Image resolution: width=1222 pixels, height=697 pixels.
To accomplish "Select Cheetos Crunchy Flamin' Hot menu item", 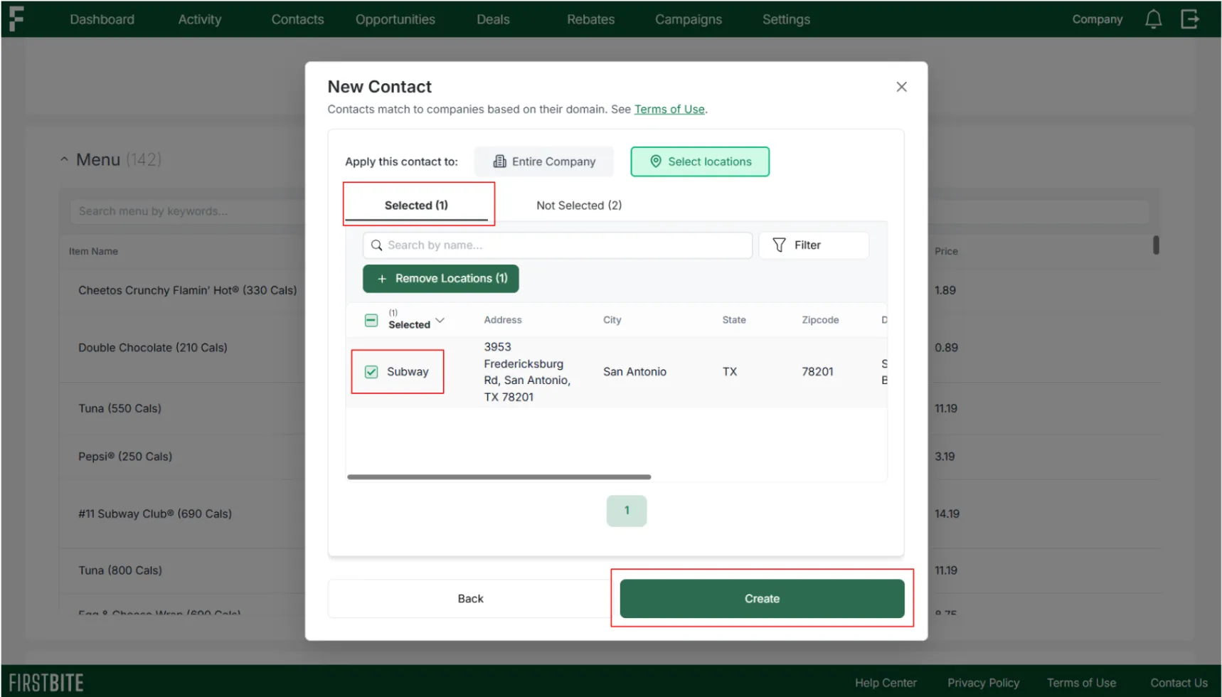I will tap(187, 290).
